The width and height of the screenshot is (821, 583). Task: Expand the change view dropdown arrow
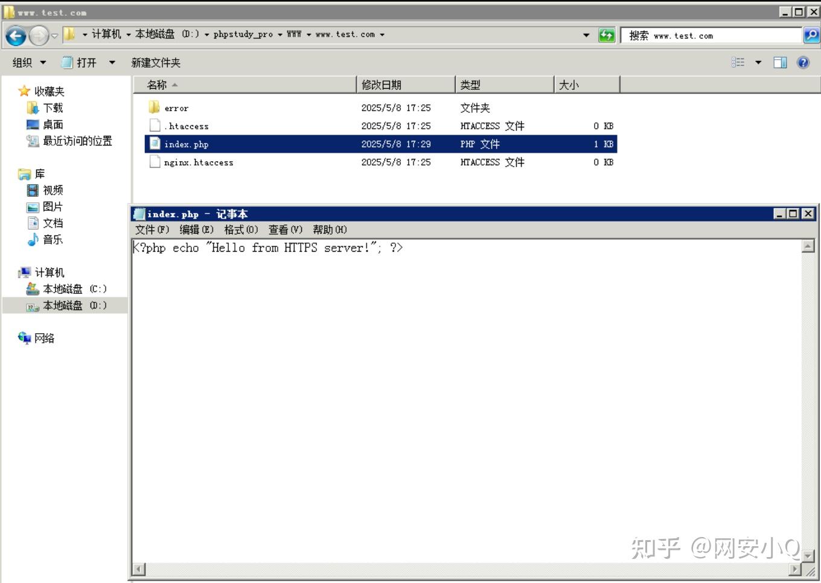pyautogui.click(x=757, y=62)
